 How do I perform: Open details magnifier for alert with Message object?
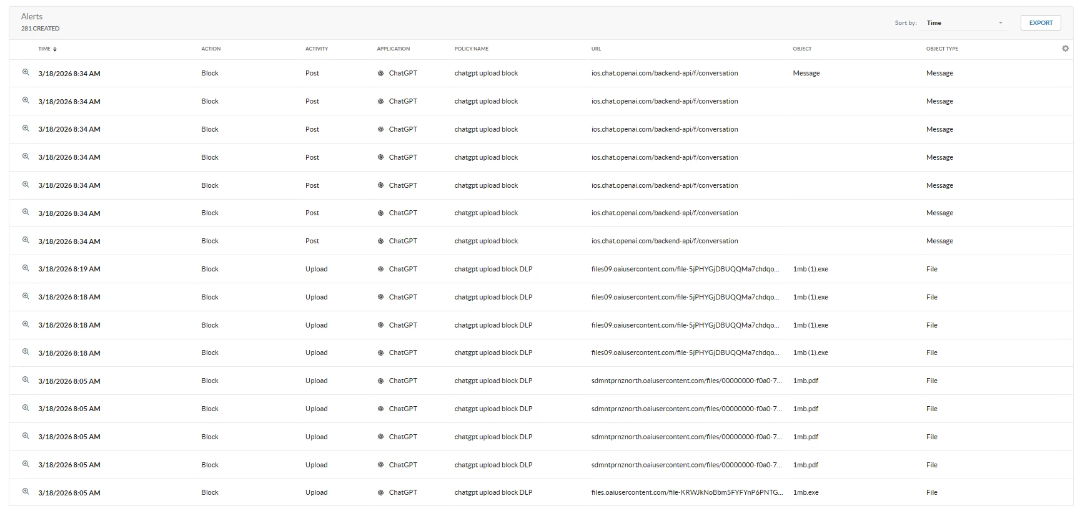(x=26, y=72)
